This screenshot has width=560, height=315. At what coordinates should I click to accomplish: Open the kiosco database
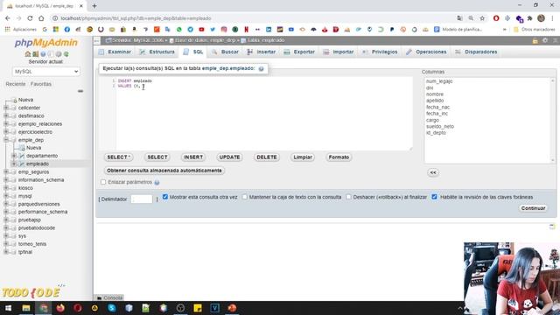pos(25,188)
